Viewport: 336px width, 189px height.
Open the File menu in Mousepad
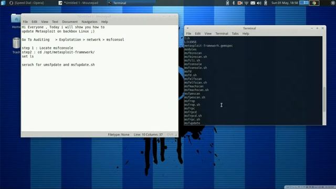pos(25,22)
